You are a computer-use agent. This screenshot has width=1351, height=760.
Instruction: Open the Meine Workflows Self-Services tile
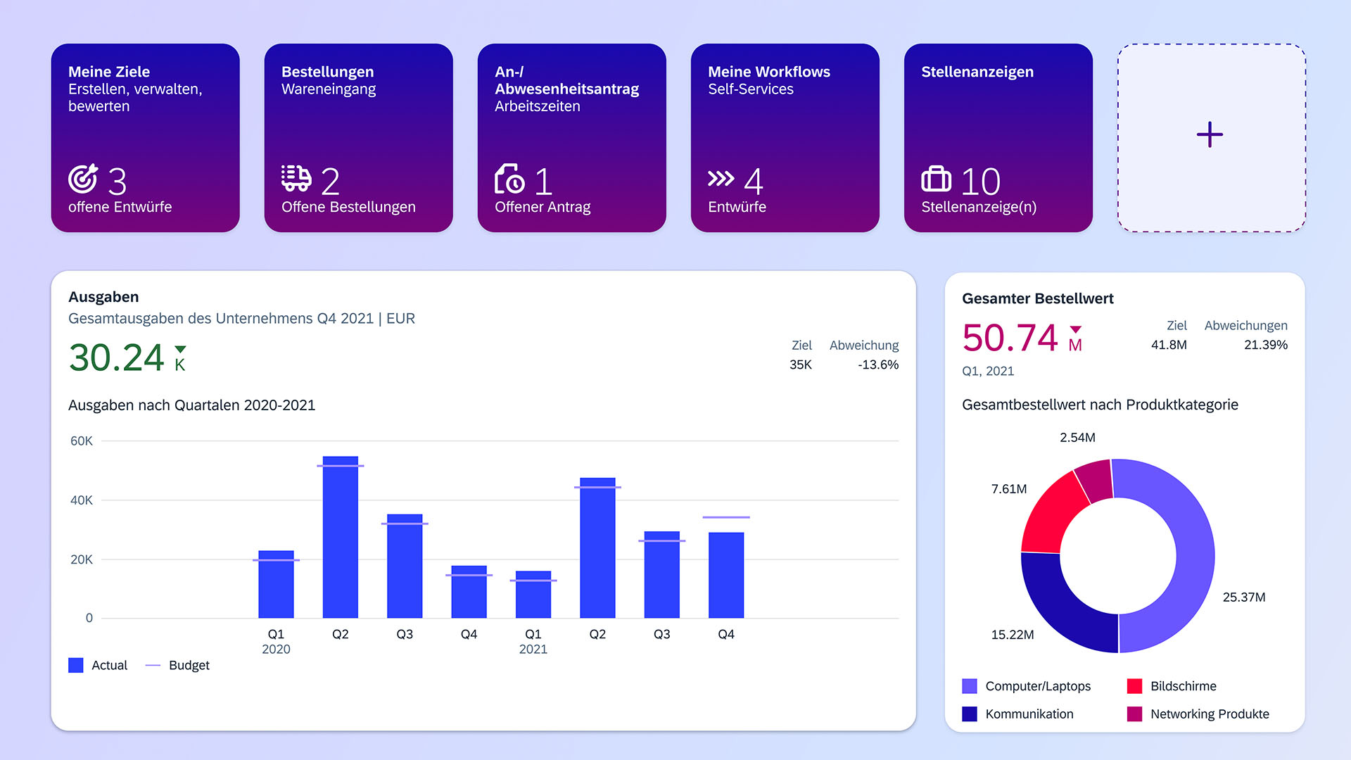[785, 138]
